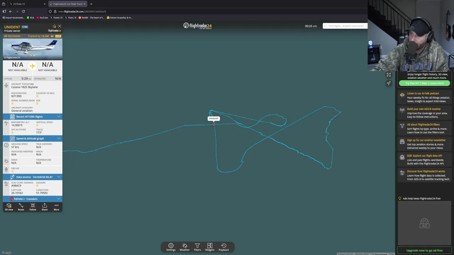This screenshot has width=454, height=255.
Task: Click barometric altitude 14,000 ft
Action: coord(17,125)
